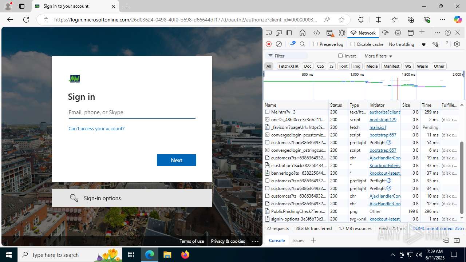Screen dimensions: 466x262
Task: Toggle device emulation icon in DevTools
Action: (279, 33)
